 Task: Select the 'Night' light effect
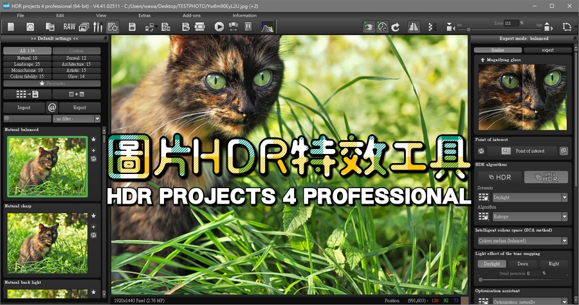pyautogui.click(x=553, y=264)
